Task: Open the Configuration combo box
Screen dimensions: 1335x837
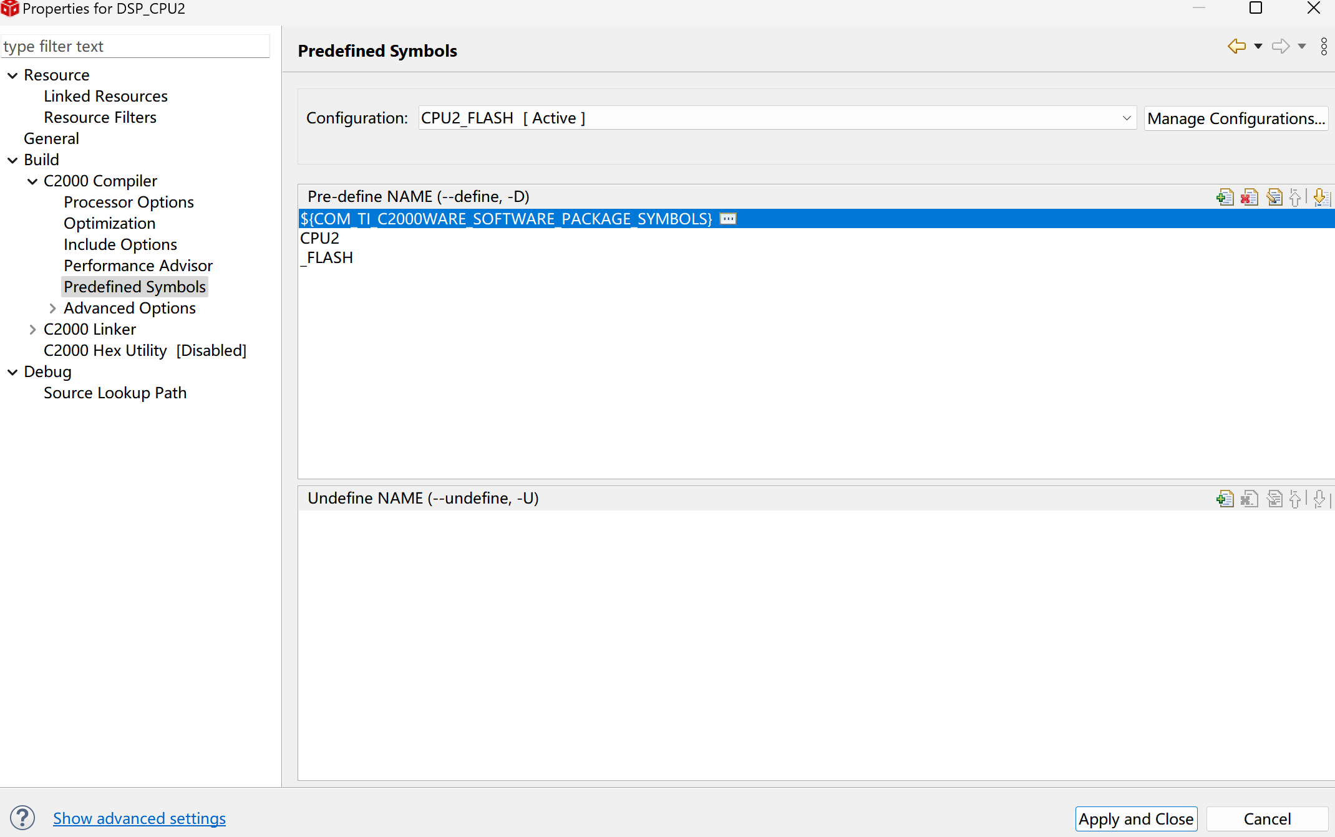Action: [777, 118]
